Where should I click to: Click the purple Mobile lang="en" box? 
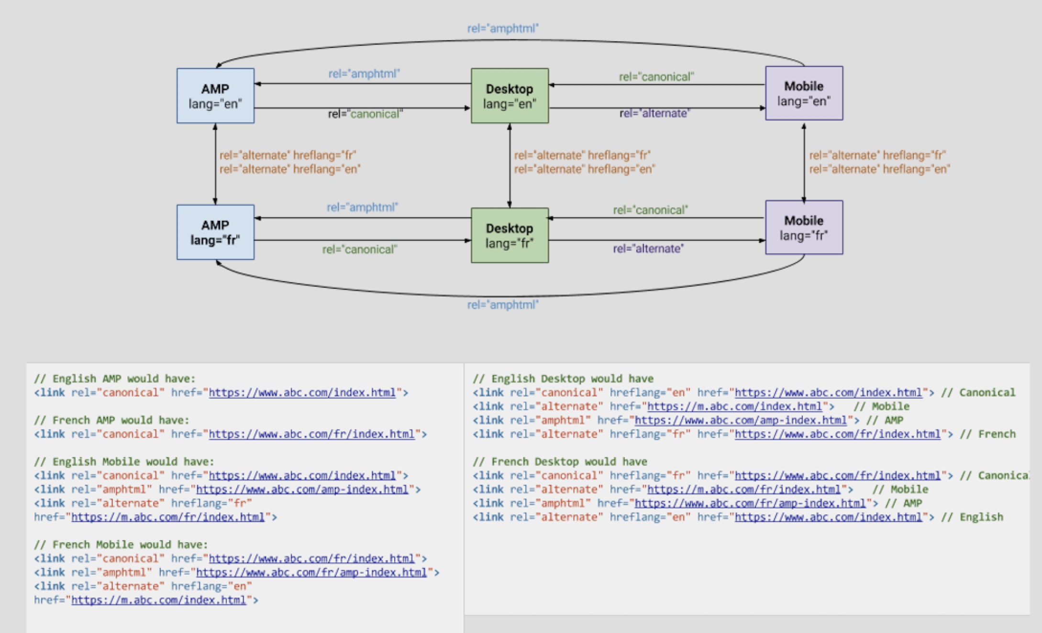click(x=804, y=93)
